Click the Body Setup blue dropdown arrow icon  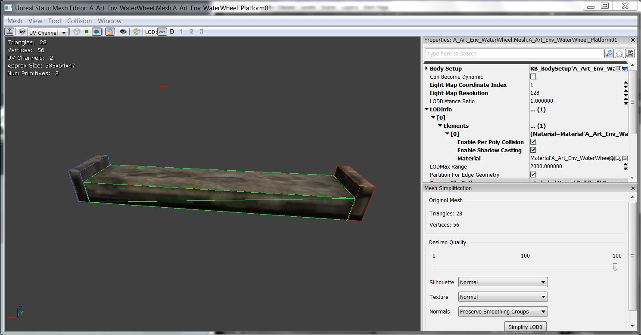625,68
